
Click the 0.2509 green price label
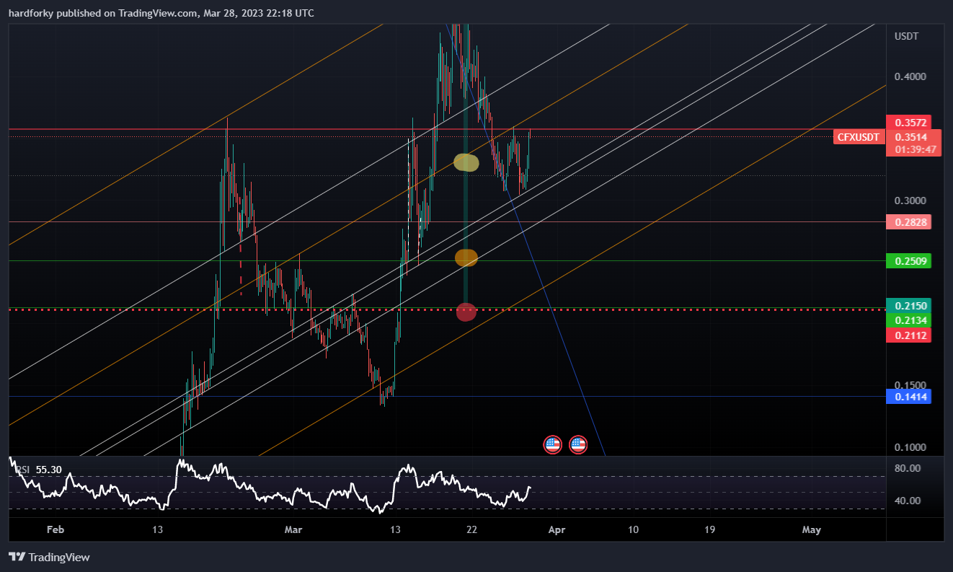pyautogui.click(x=908, y=260)
